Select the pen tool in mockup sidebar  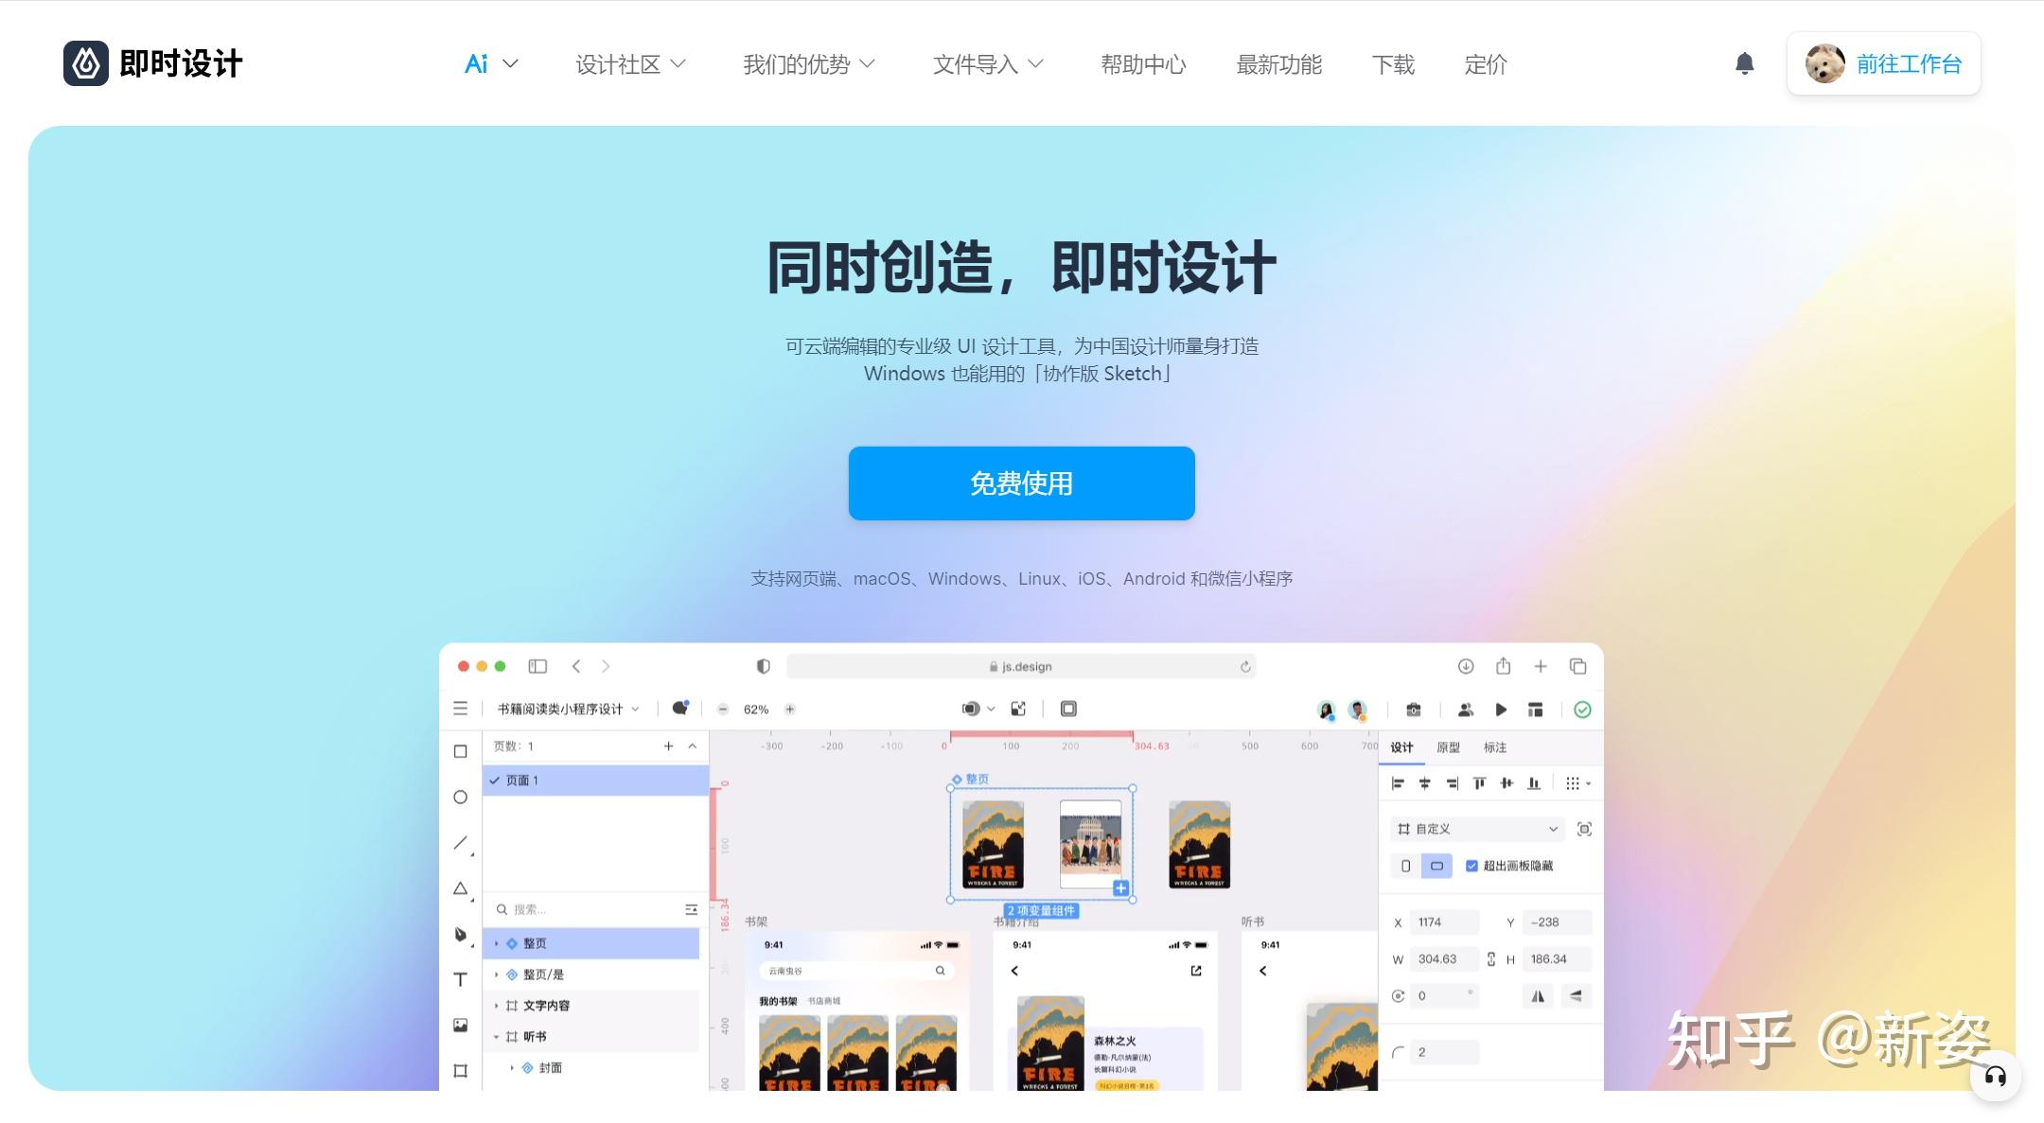[461, 935]
